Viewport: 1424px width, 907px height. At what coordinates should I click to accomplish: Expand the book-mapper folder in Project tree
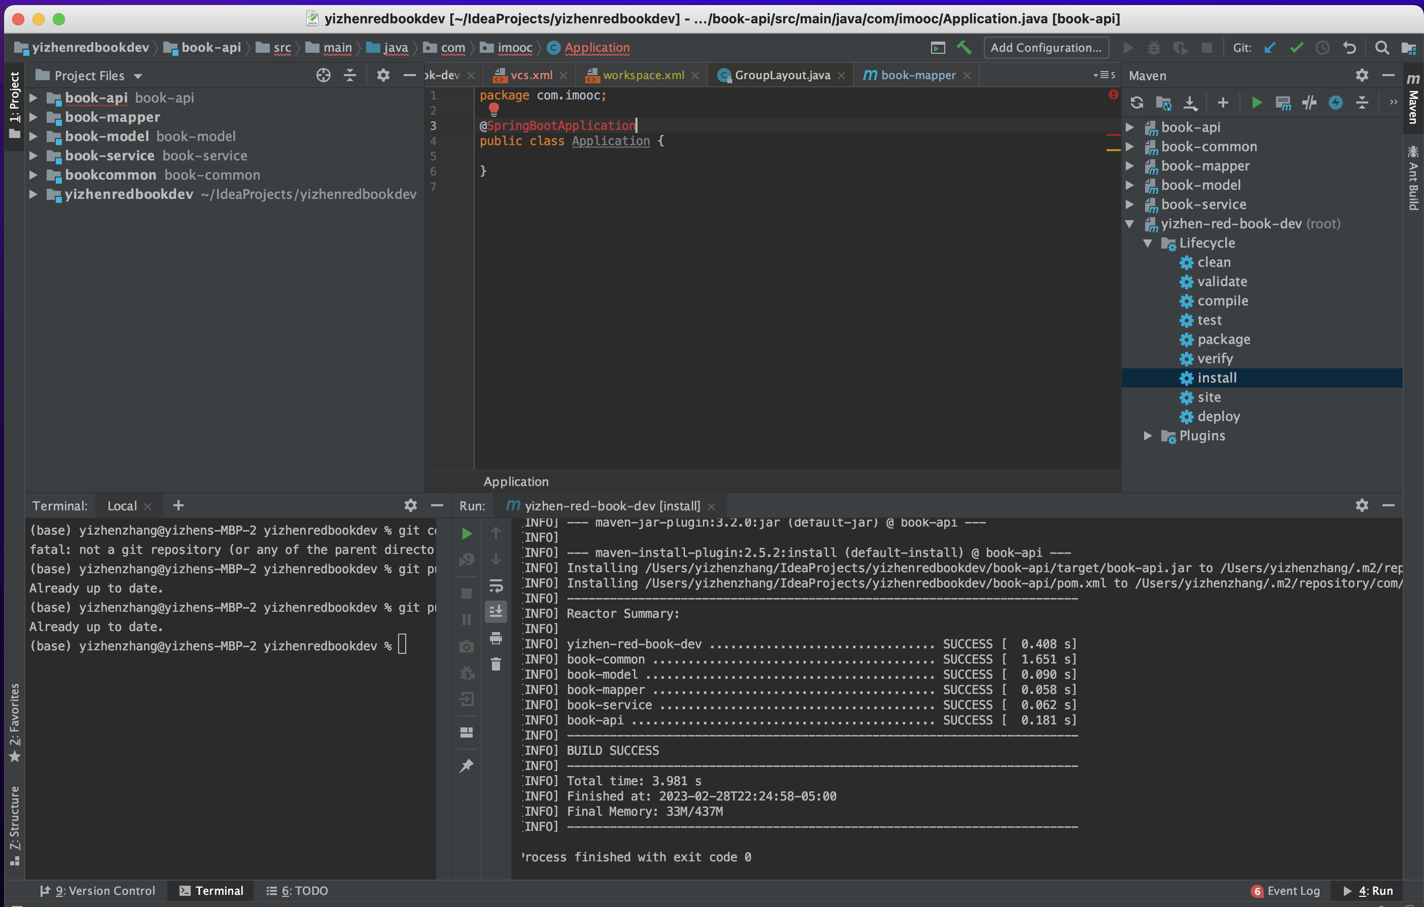coord(33,117)
